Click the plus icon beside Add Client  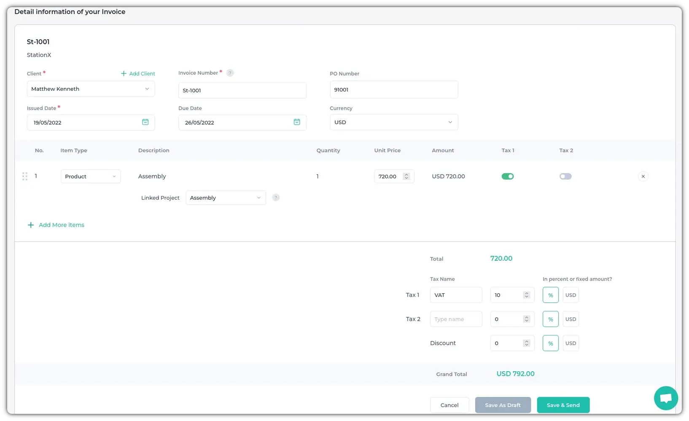[124, 73]
